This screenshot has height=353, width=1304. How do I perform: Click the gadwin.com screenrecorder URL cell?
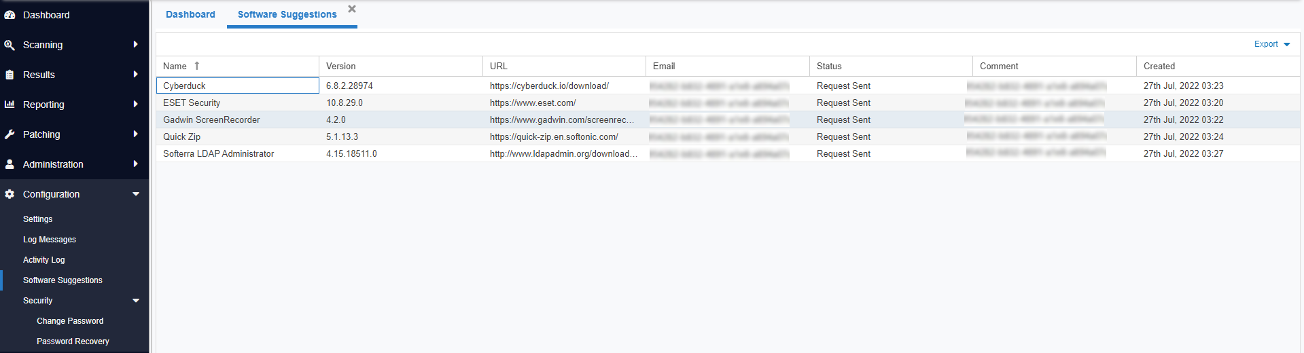[x=562, y=119]
